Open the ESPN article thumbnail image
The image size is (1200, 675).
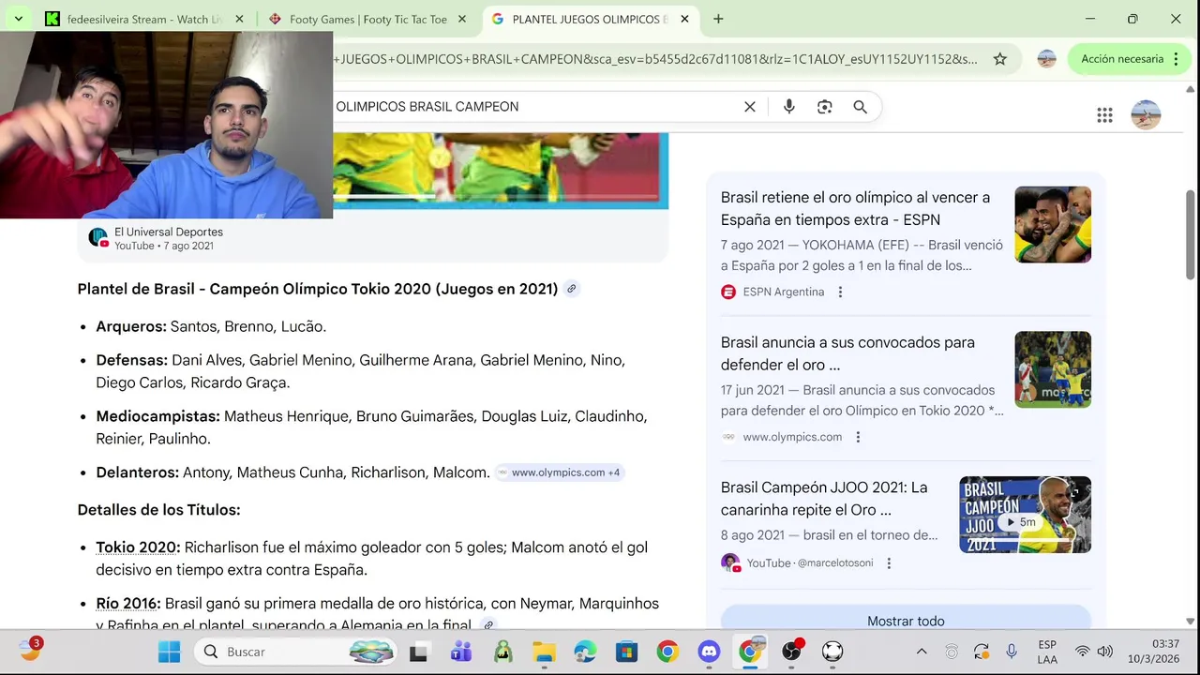click(1053, 225)
